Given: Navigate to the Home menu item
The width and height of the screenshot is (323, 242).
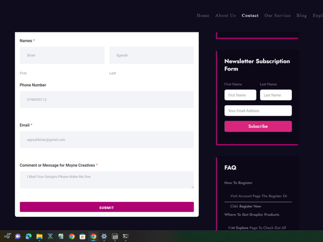Looking at the screenshot, I should click(203, 15).
